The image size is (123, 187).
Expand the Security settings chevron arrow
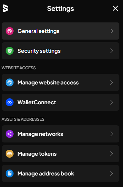111,51
